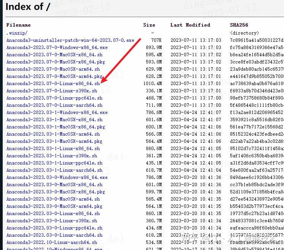Open Anaconda3-2023.03-0-Linux-x86_64.sh link

(x=53, y=214)
